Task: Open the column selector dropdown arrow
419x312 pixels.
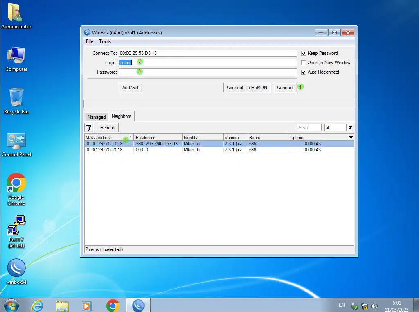Action: [x=351, y=138]
